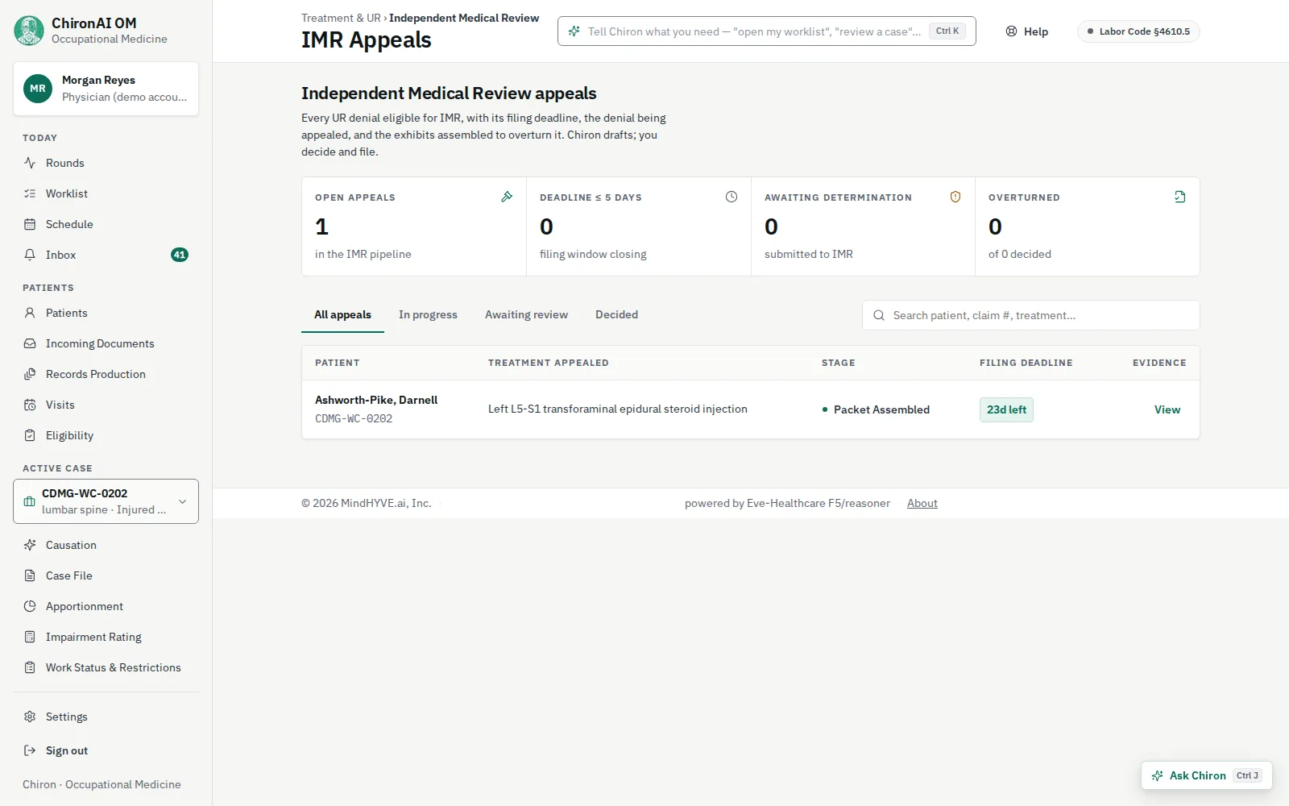This screenshot has height=806, width=1289.
Task: Open the Help menu
Action: (x=1027, y=31)
